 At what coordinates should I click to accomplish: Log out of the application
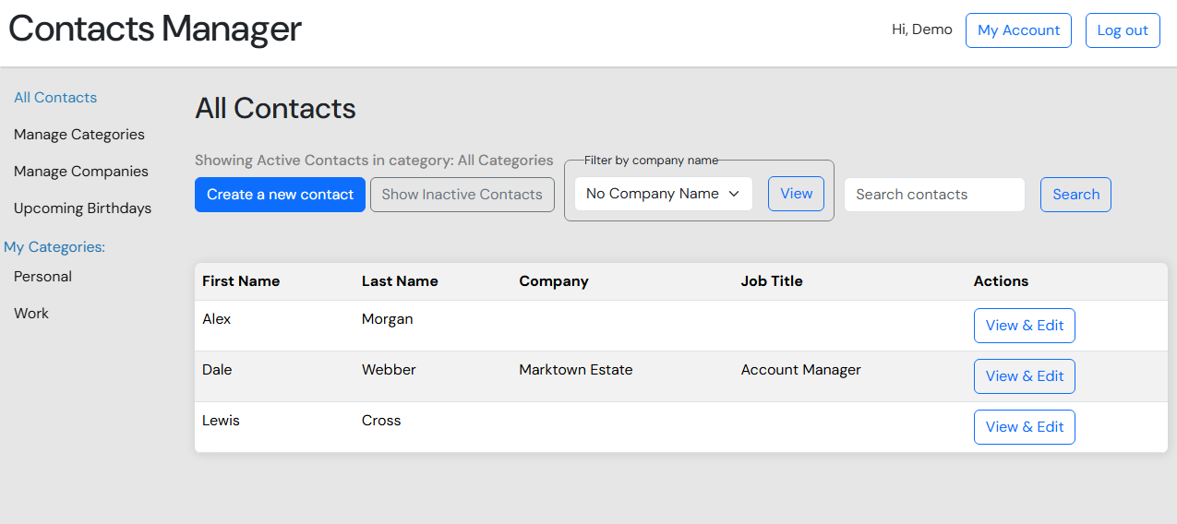click(1122, 30)
